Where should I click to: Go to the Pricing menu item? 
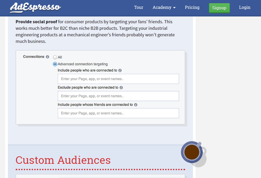coord(192,7)
